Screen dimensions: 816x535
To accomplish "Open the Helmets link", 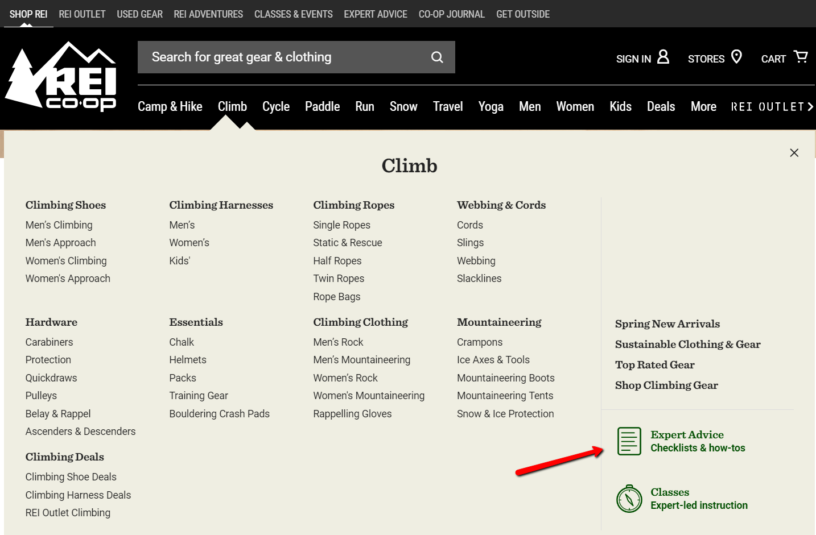I will coord(188,360).
